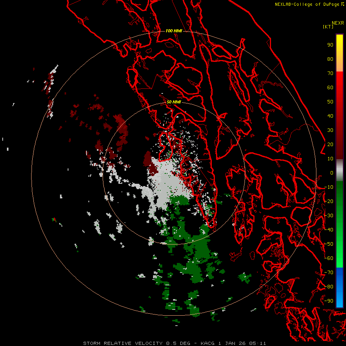Image resolution: width=346 pixels, height=346 pixels.
Task: Click the -30 value on the velocity scale
Action: coord(329,216)
